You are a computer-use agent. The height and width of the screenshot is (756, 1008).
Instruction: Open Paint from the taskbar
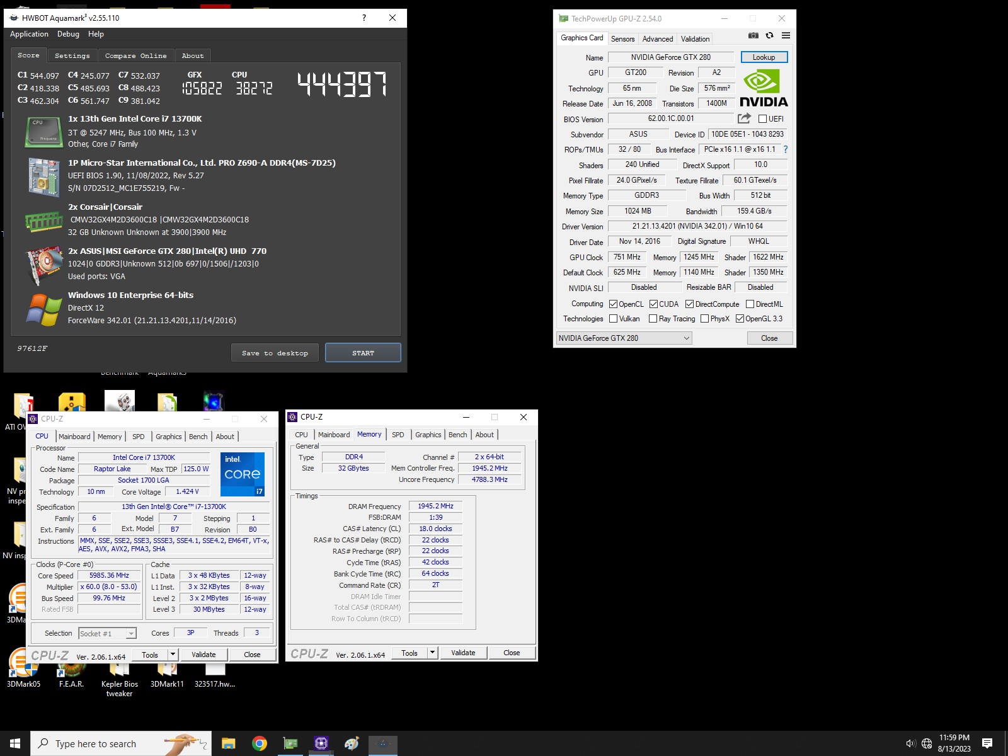352,743
